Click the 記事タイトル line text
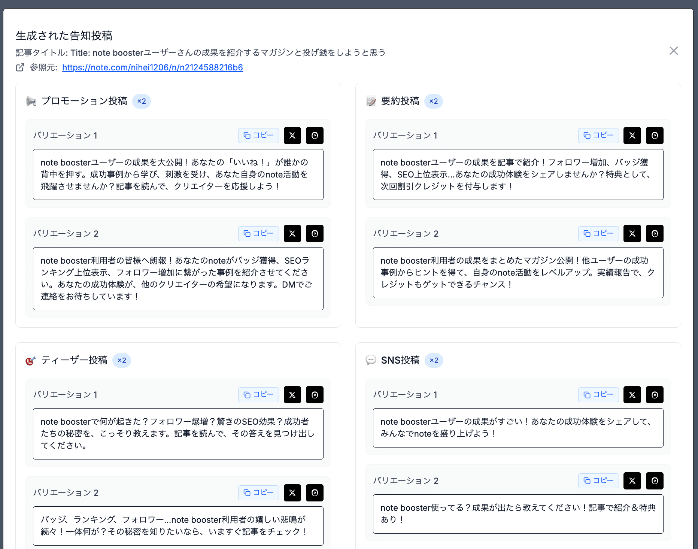Screen dimensions: 698x549 tap(201, 52)
